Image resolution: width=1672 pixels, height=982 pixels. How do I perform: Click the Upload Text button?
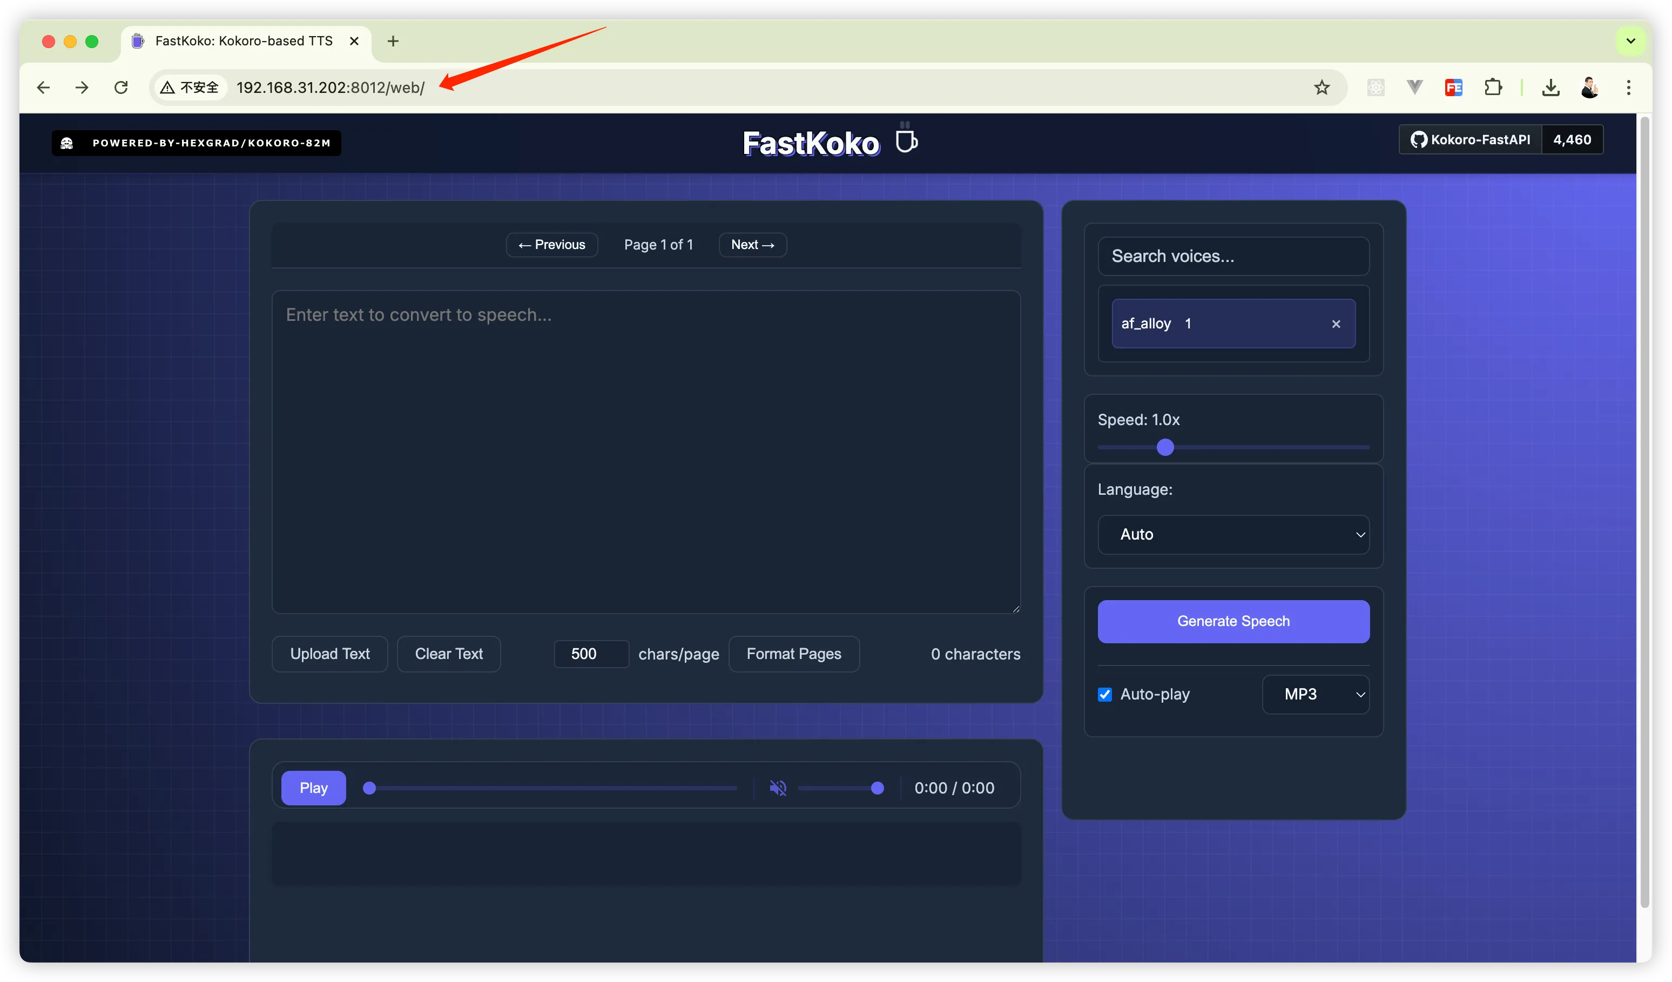330,654
